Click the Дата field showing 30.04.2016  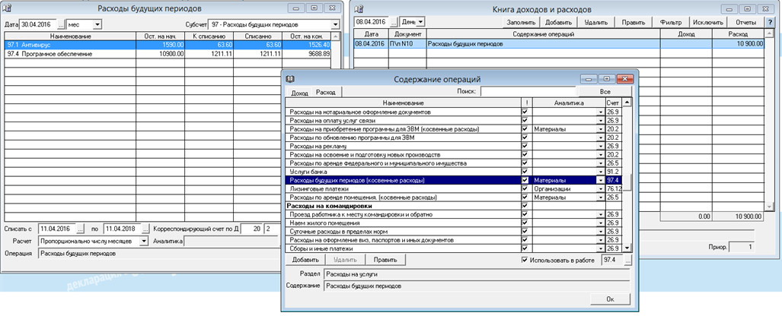tap(38, 24)
